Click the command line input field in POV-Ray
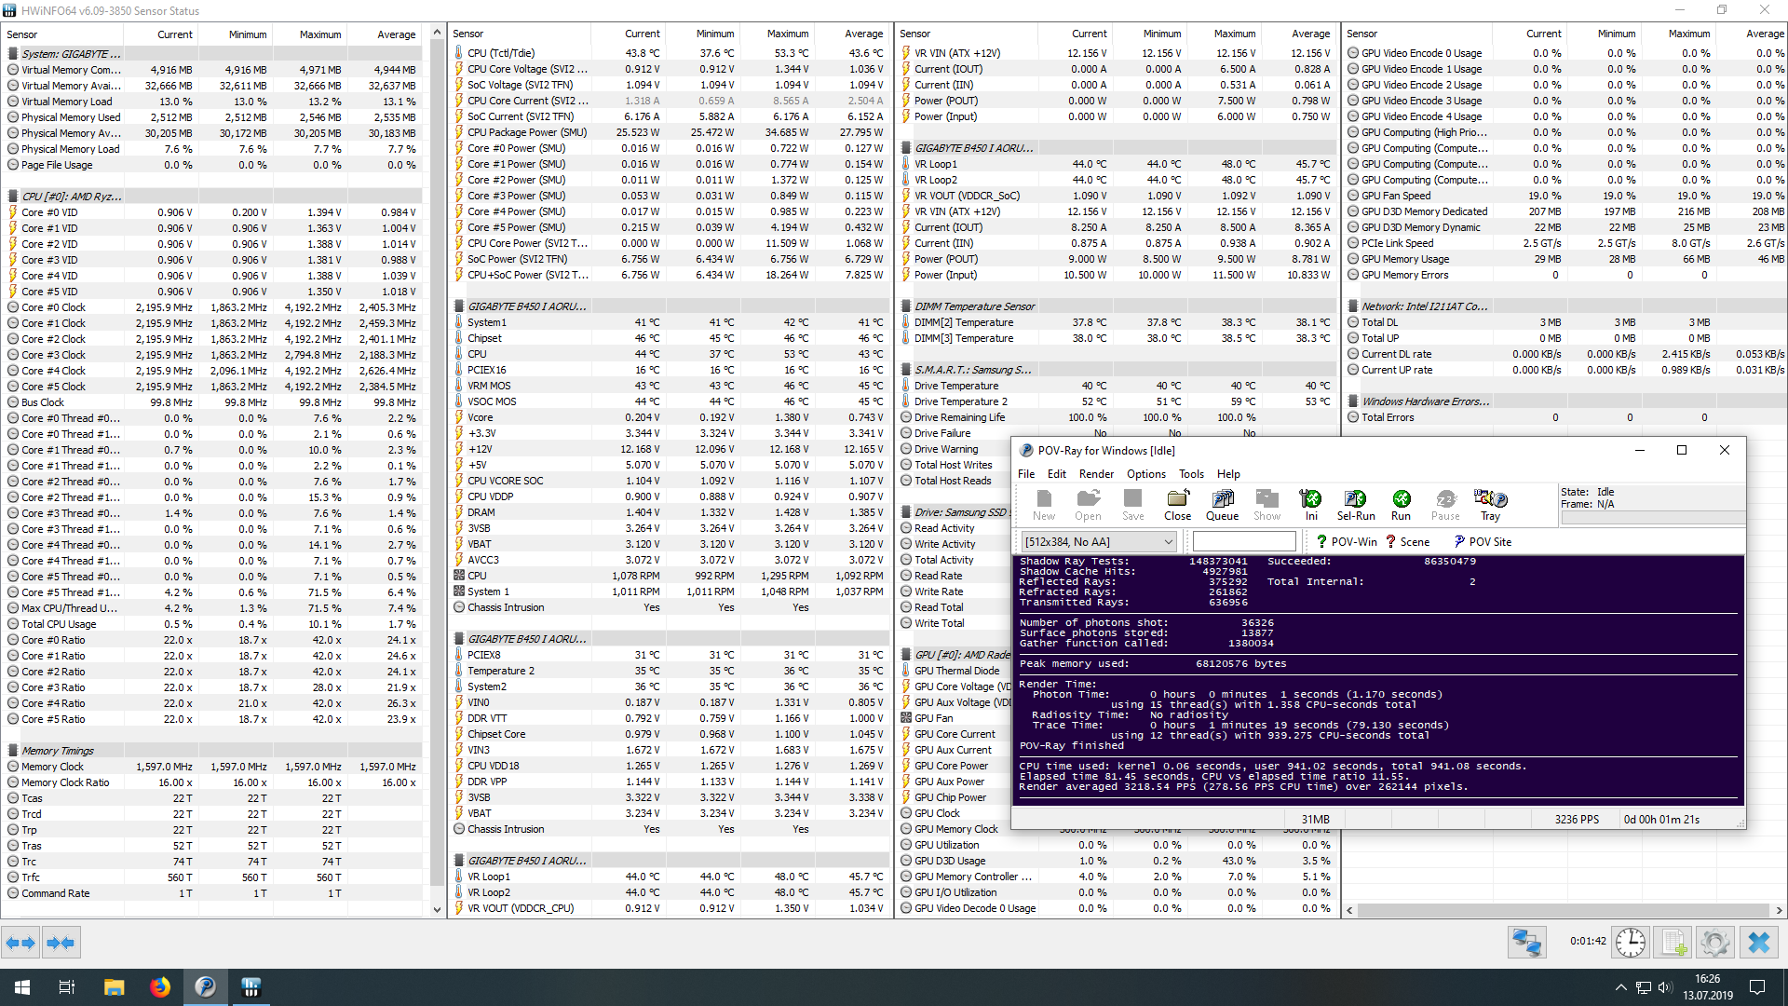Image resolution: width=1788 pixels, height=1006 pixels. tap(1244, 541)
